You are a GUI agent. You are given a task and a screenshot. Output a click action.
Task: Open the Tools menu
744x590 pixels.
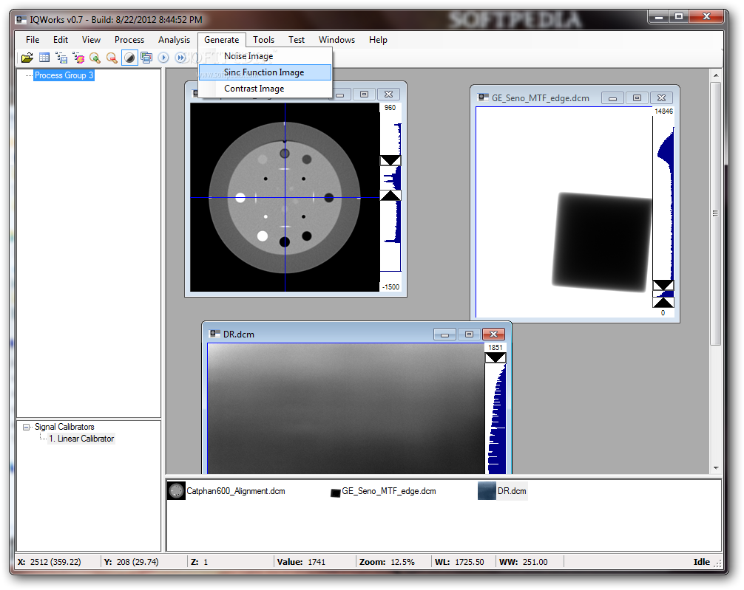point(263,40)
